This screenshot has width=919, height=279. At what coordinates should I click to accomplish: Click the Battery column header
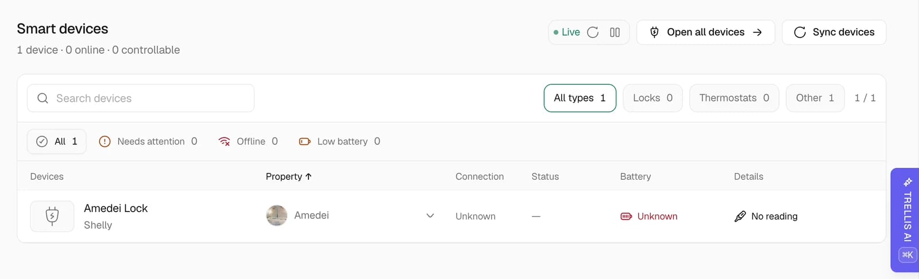pos(635,176)
